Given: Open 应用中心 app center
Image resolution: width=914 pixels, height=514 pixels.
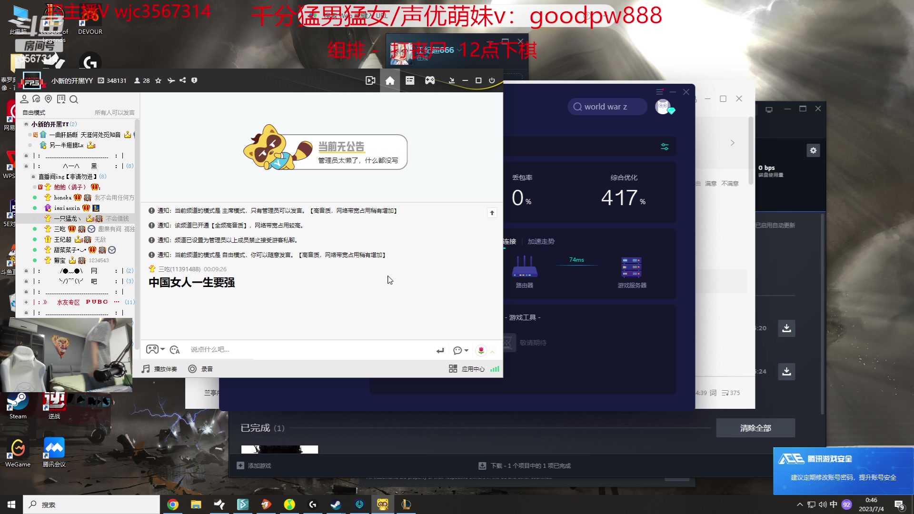Looking at the screenshot, I should (467, 369).
